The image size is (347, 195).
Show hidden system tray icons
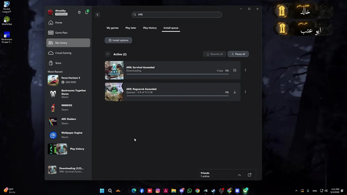coord(296,191)
